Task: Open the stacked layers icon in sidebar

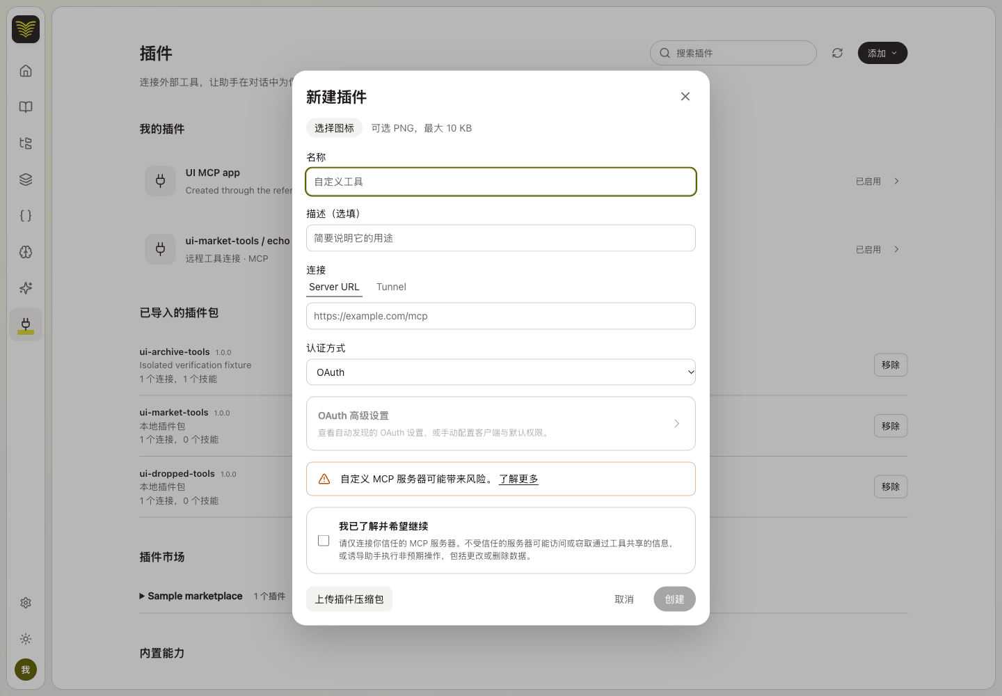Action: click(x=26, y=180)
